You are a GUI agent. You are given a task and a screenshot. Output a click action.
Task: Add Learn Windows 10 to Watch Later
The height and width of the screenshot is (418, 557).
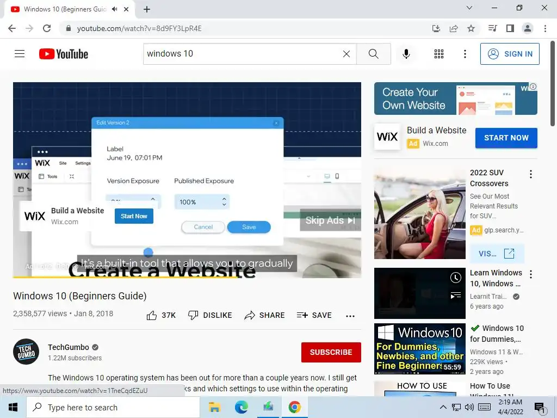click(x=456, y=278)
